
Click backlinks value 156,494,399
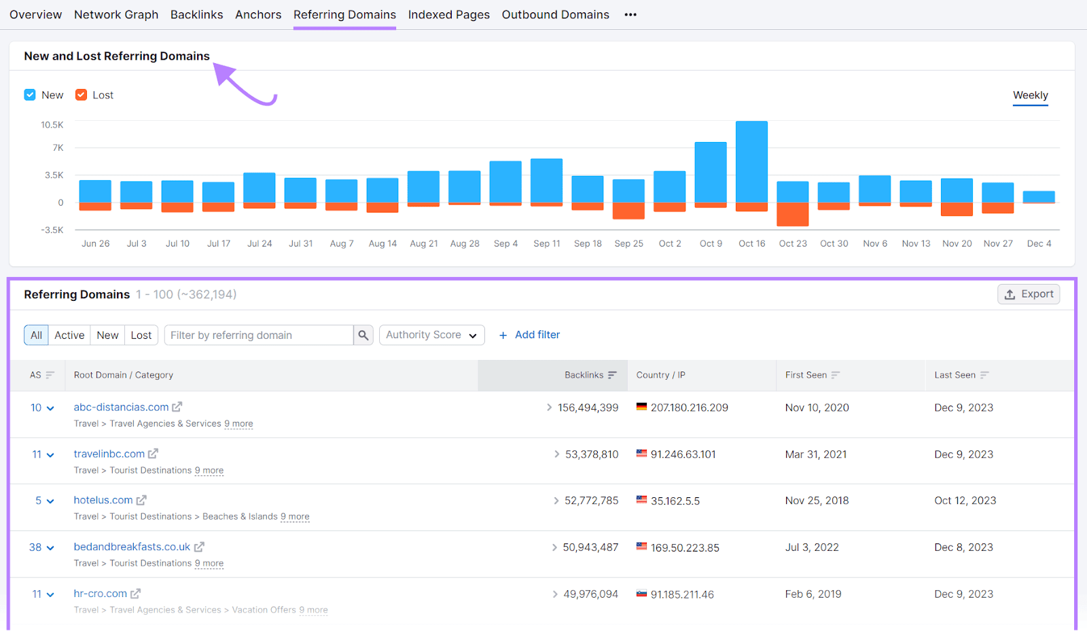pos(588,408)
